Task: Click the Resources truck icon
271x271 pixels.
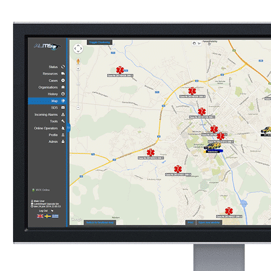Action: click(x=63, y=74)
